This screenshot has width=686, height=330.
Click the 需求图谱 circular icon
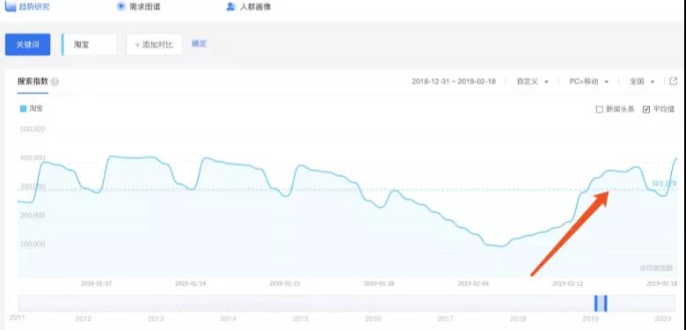pos(121,6)
